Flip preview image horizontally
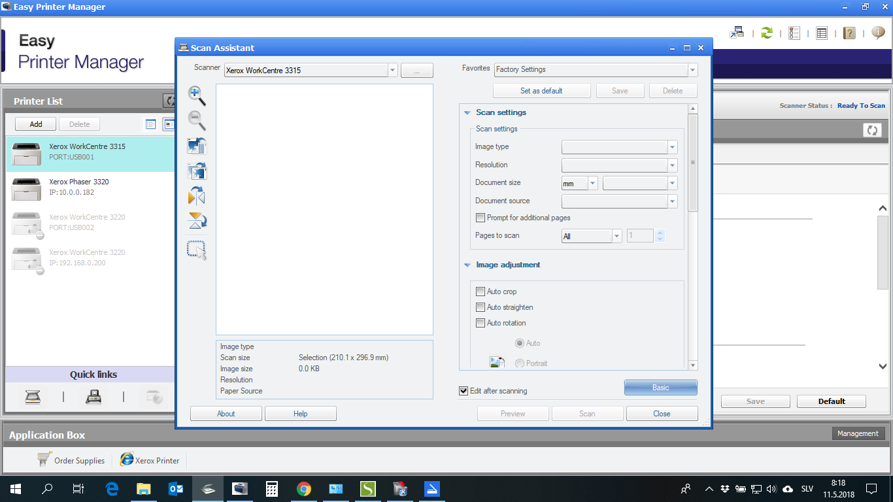 click(x=197, y=195)
